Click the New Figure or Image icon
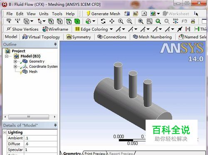This screenshot has width=208, height=155. pyautogui.click(x=153, y=14)
